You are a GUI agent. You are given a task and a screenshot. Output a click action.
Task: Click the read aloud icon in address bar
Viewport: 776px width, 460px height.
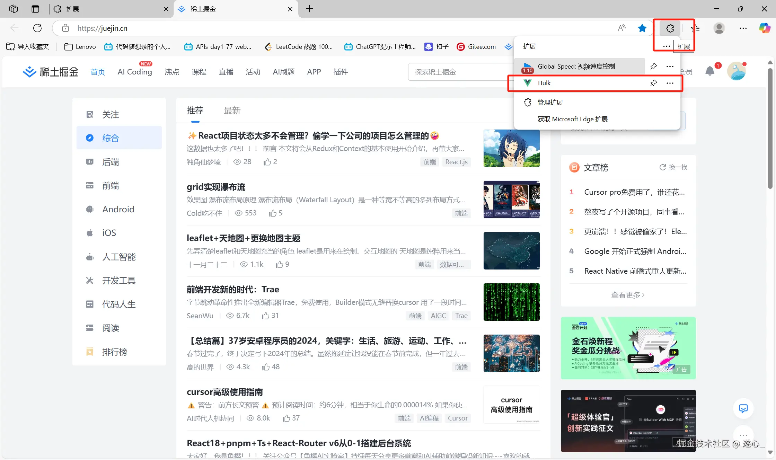(x=622, y=28)
